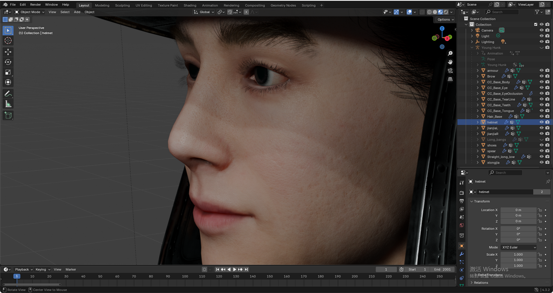Switch to the Sculpting workspace tab
Screen dimensions: 553x293
122,6
